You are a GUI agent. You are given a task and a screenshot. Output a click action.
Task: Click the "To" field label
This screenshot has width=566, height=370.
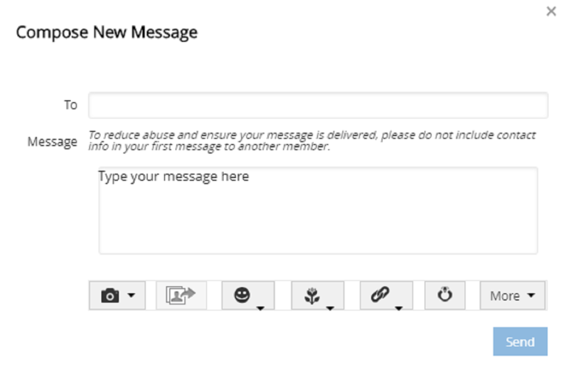click(70, 105)
